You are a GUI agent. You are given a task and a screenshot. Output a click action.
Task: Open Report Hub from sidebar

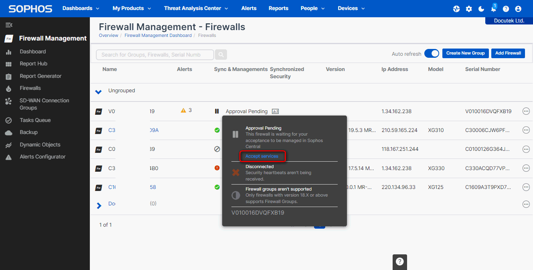34,63
